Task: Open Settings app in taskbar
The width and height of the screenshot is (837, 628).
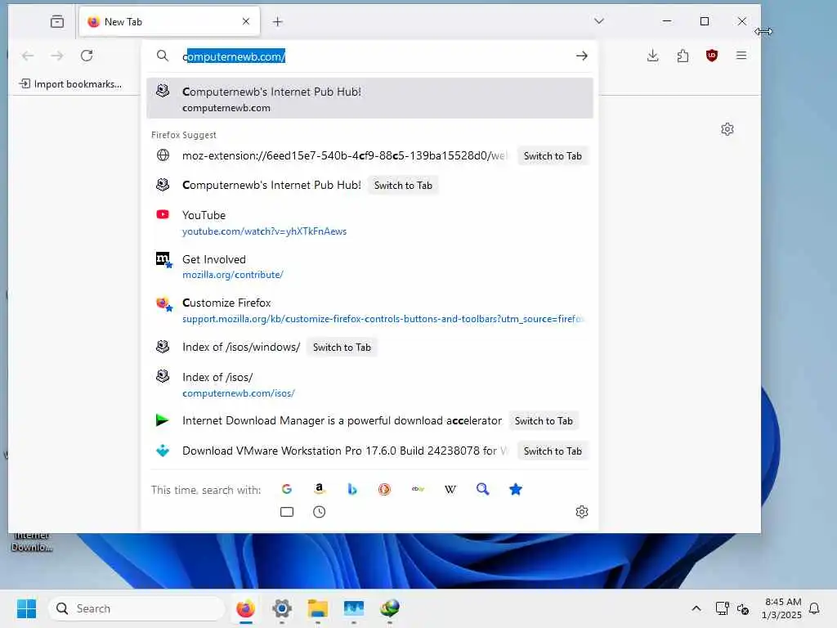Action: [x=282, y=608]
